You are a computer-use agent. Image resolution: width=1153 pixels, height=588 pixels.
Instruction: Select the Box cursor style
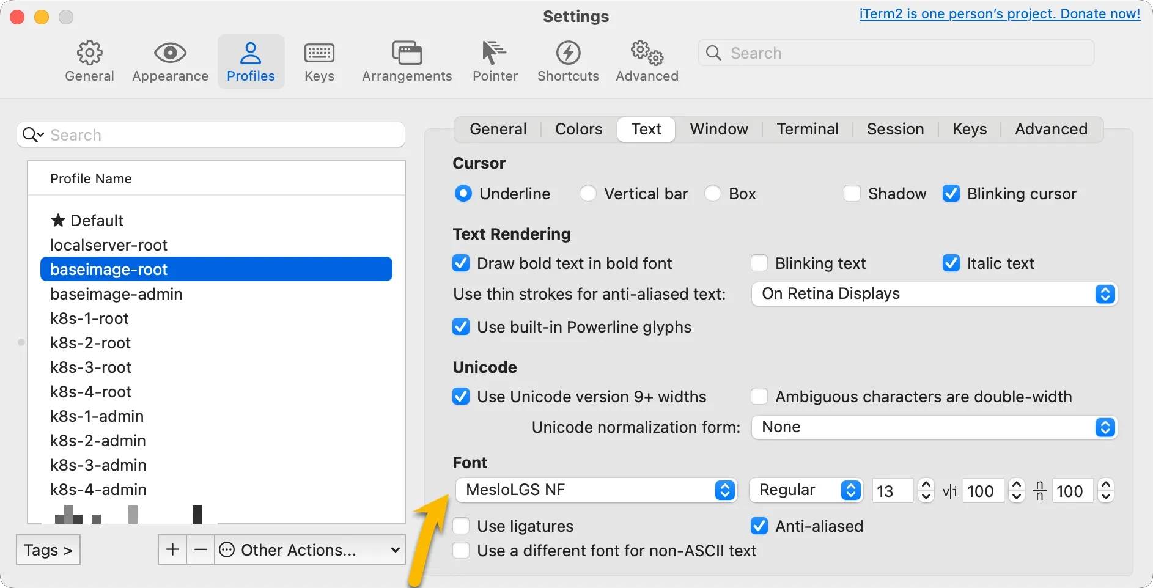[x=713, y=193]
